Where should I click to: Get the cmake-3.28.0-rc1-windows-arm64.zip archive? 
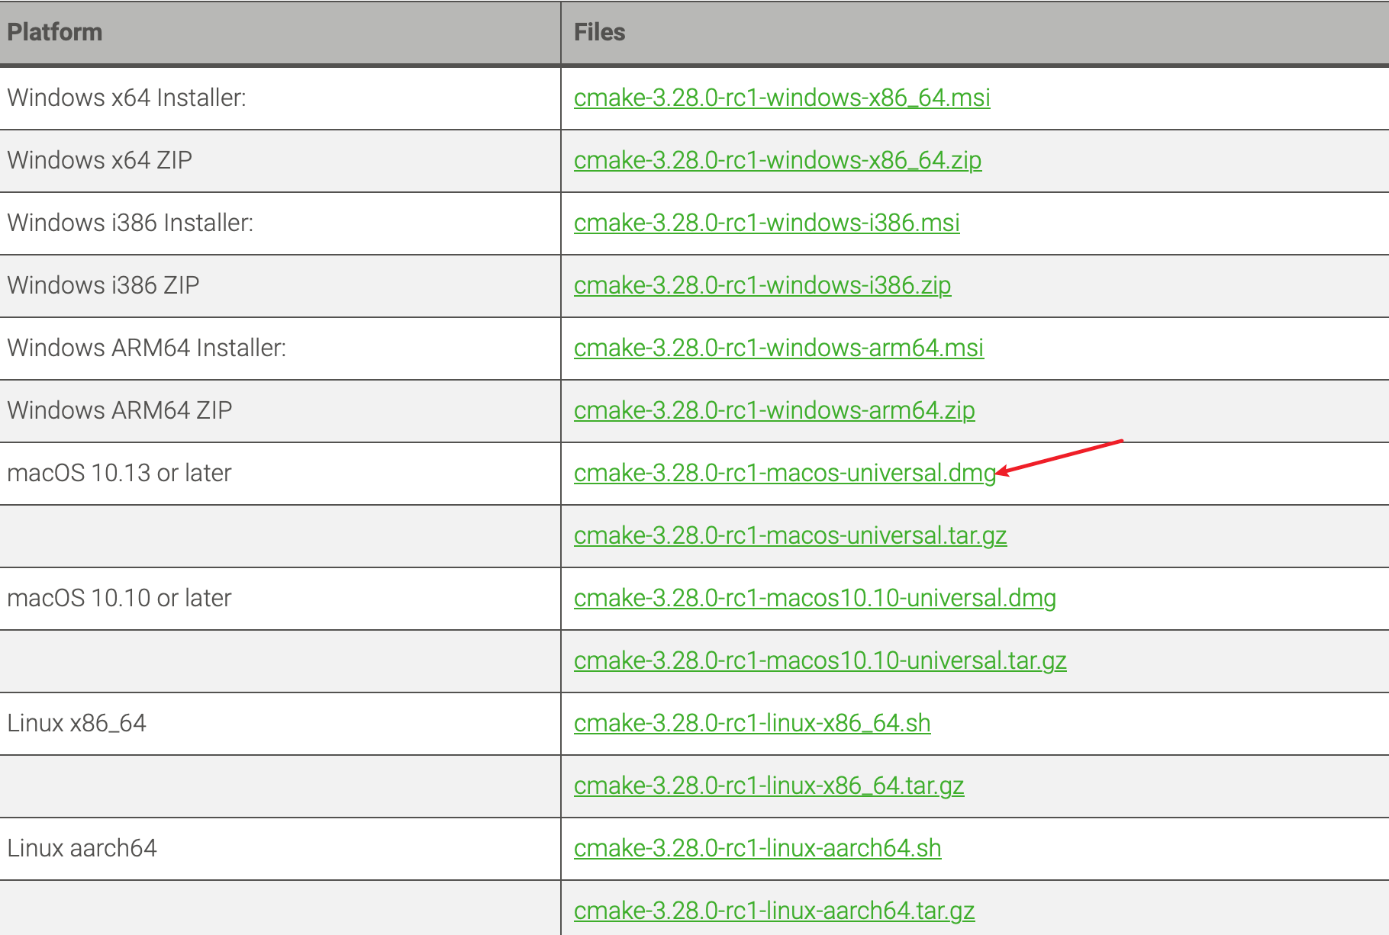pos(774,410)
